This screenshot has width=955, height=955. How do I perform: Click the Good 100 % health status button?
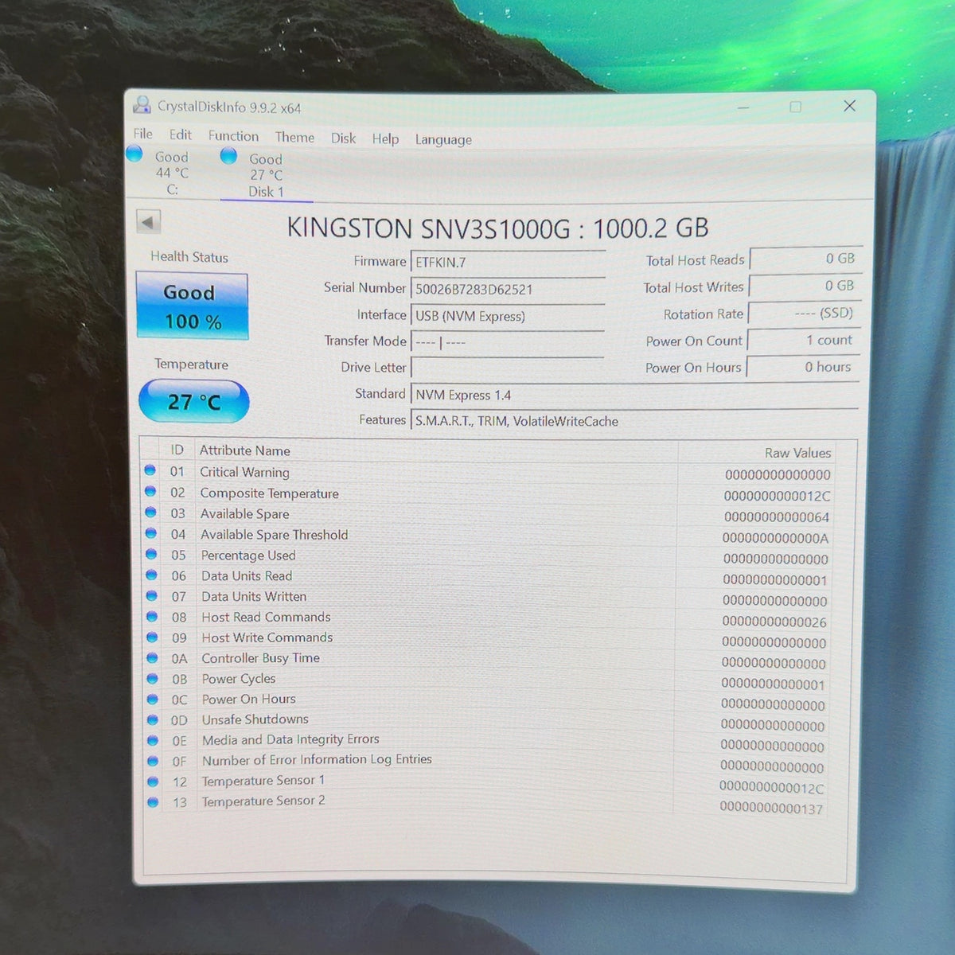[x=192, y=306]
